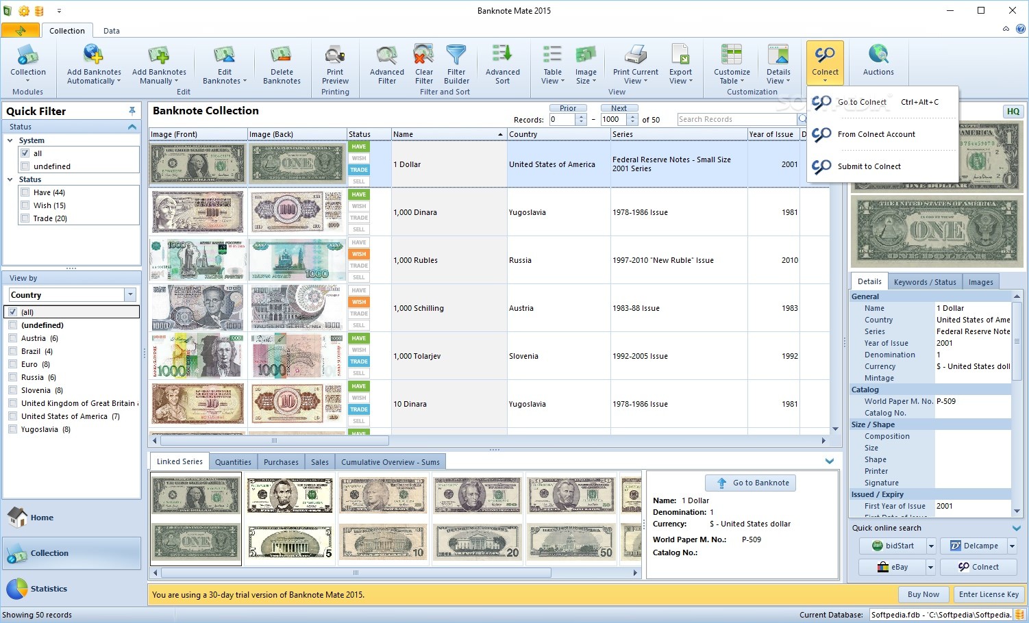This screenshot has height=623, width=1029.
Task: Go to the Home module
Action: tap(72, 518)
